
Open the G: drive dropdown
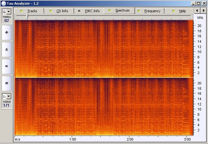9,12
